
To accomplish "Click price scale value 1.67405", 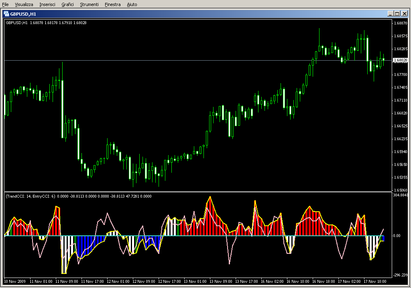I will point(401,87).
